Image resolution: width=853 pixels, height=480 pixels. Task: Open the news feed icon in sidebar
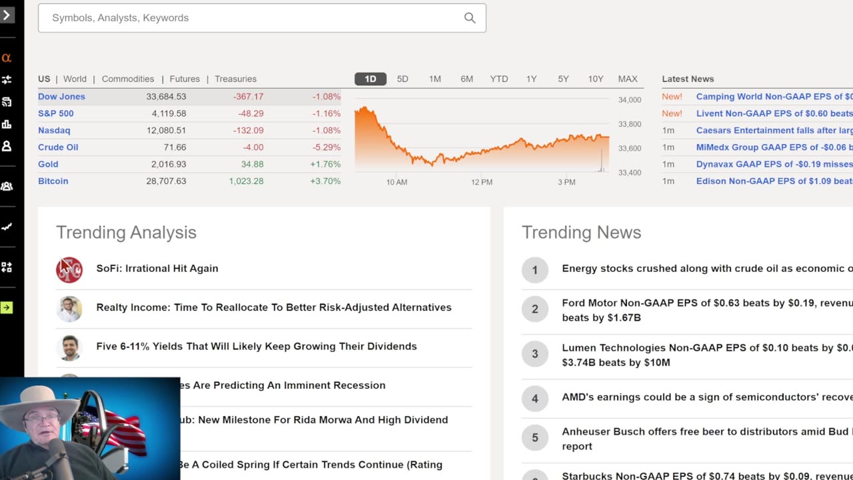[x=7, y=102]
